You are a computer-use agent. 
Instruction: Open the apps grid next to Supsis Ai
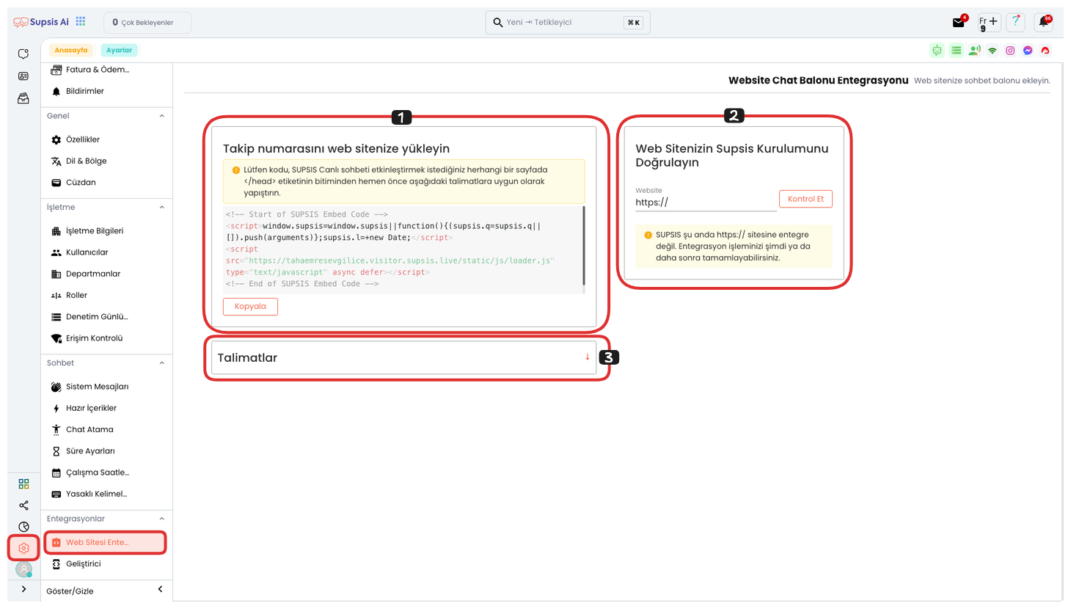tap(81, 22)
